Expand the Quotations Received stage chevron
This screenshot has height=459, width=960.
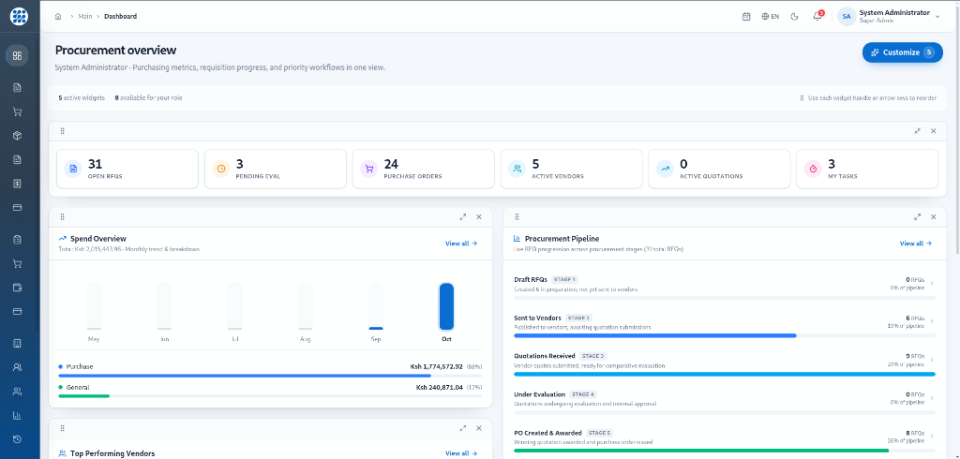coord(931,360)
